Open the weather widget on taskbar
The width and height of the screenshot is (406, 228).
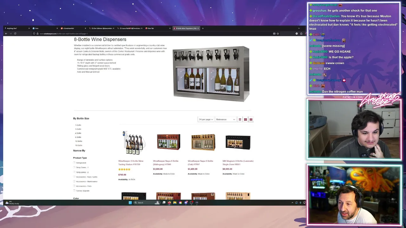tap(12, 203)
